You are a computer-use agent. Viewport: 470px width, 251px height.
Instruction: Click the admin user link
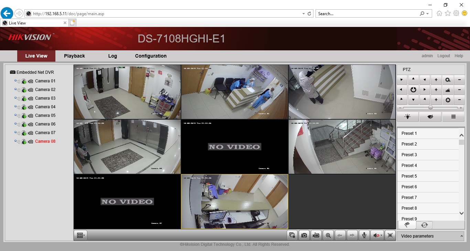click(x=427, y=56)
